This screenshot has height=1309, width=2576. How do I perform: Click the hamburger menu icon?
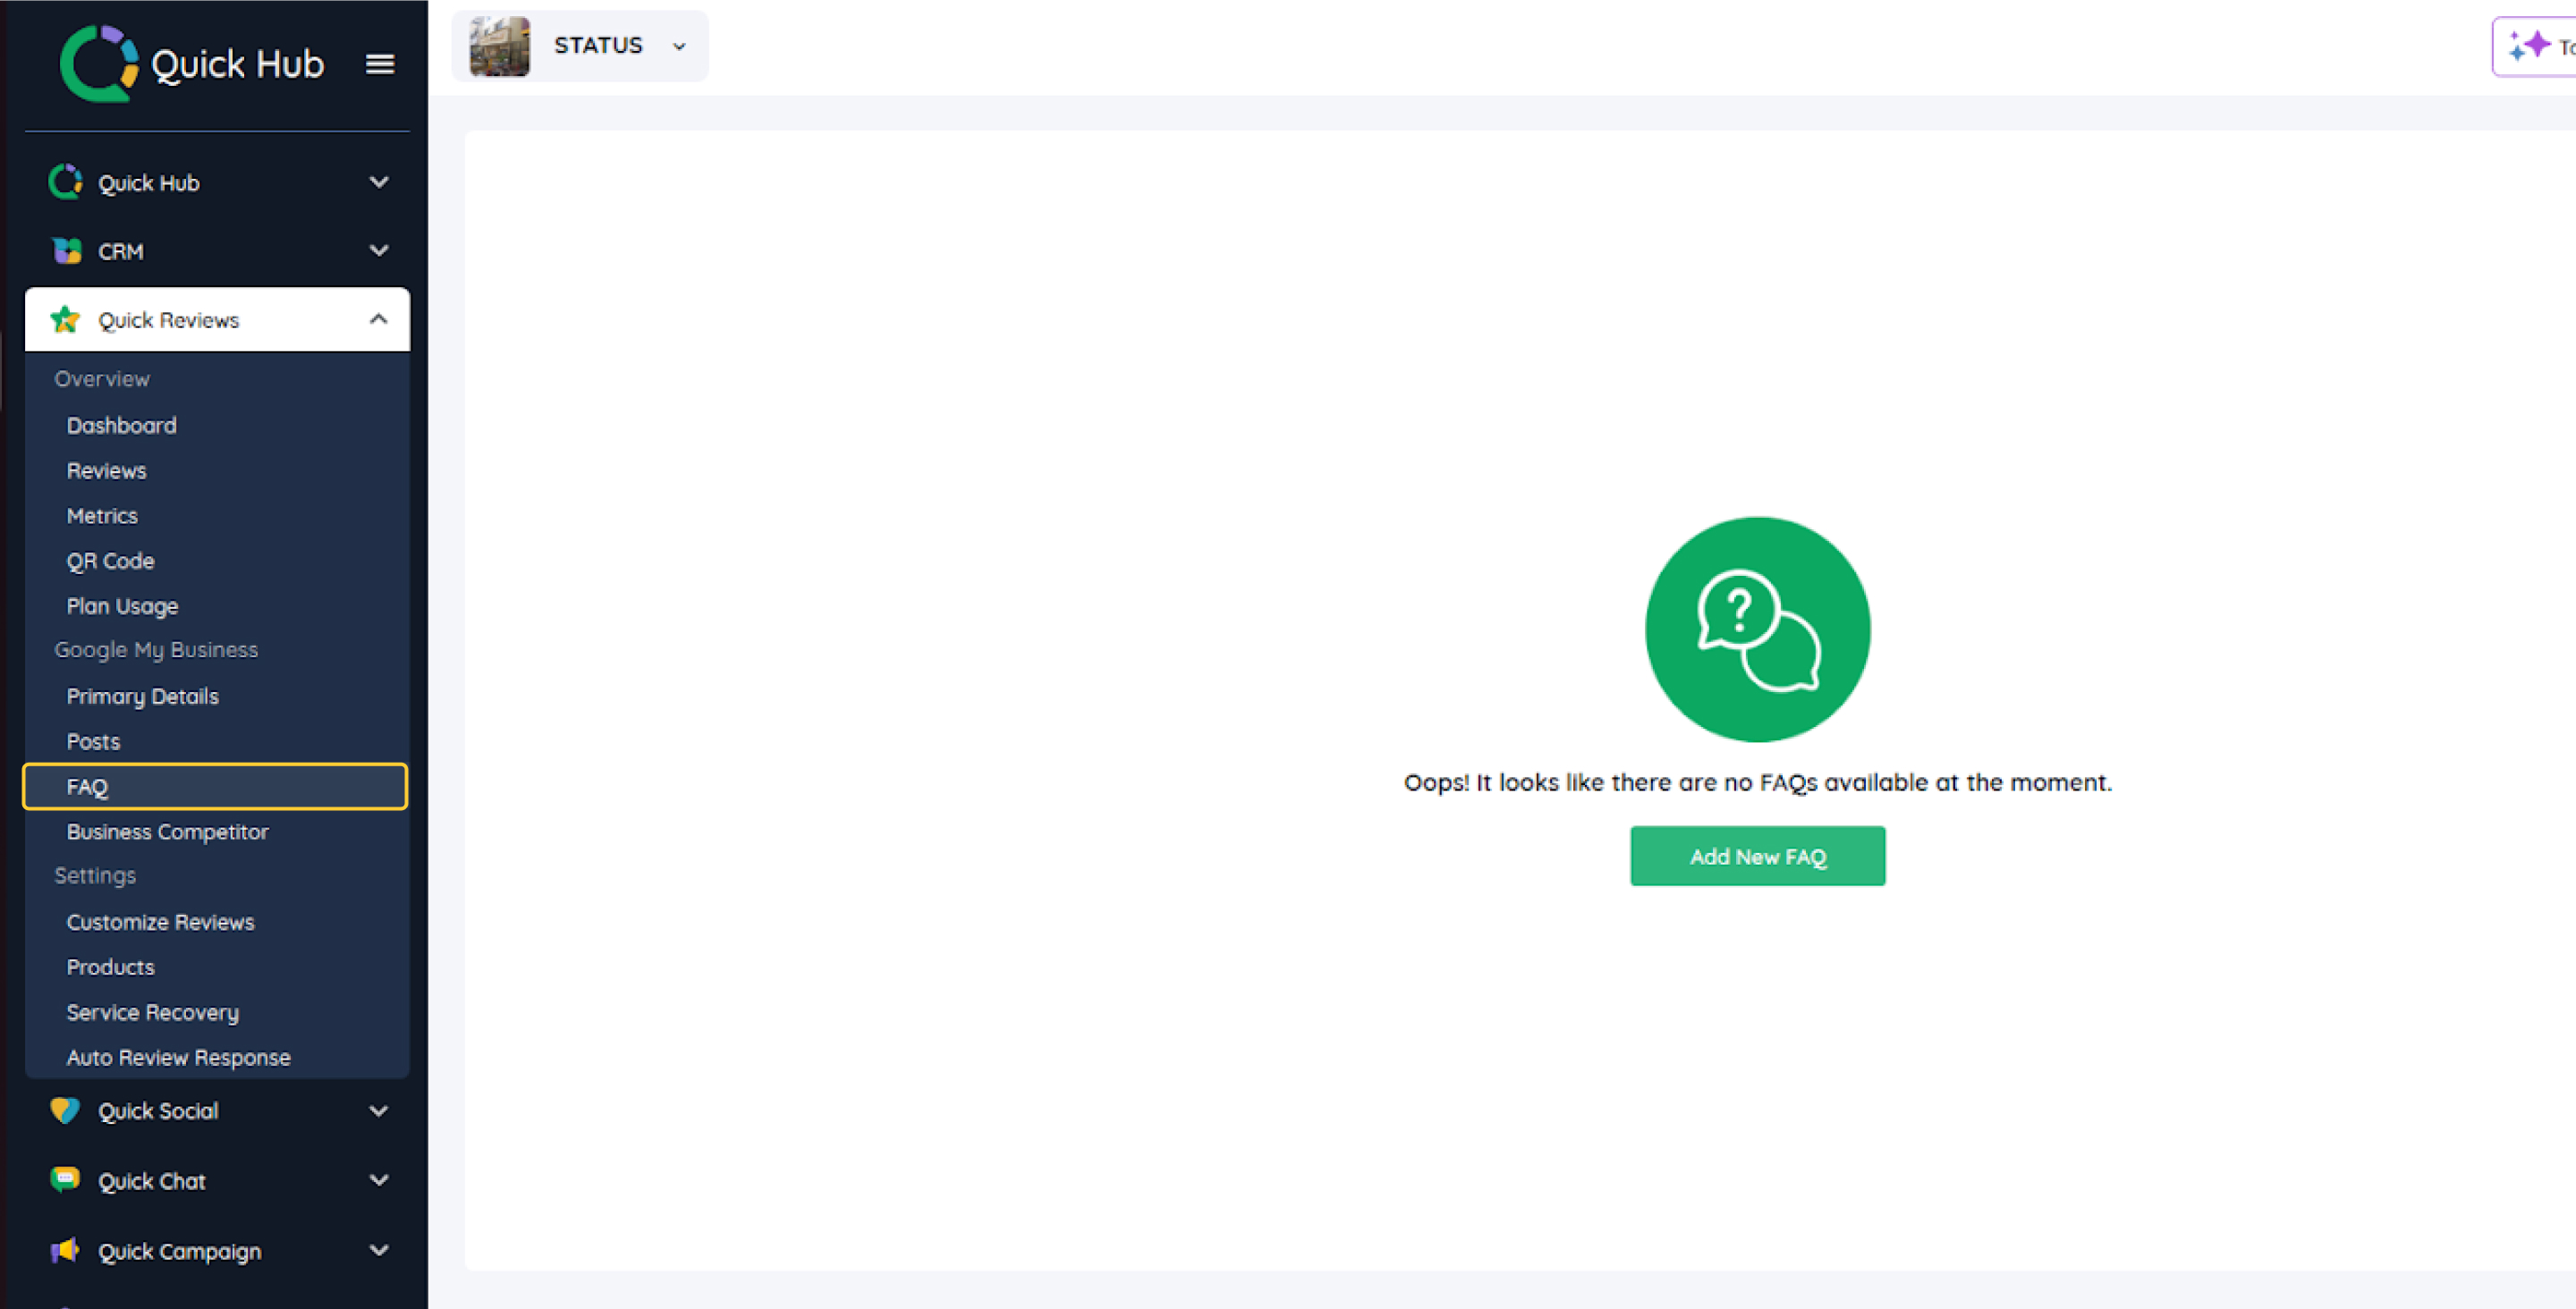click(x=379, y=64)
